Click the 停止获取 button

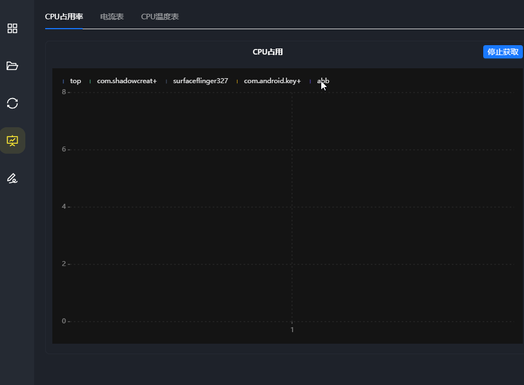[502, 51]
